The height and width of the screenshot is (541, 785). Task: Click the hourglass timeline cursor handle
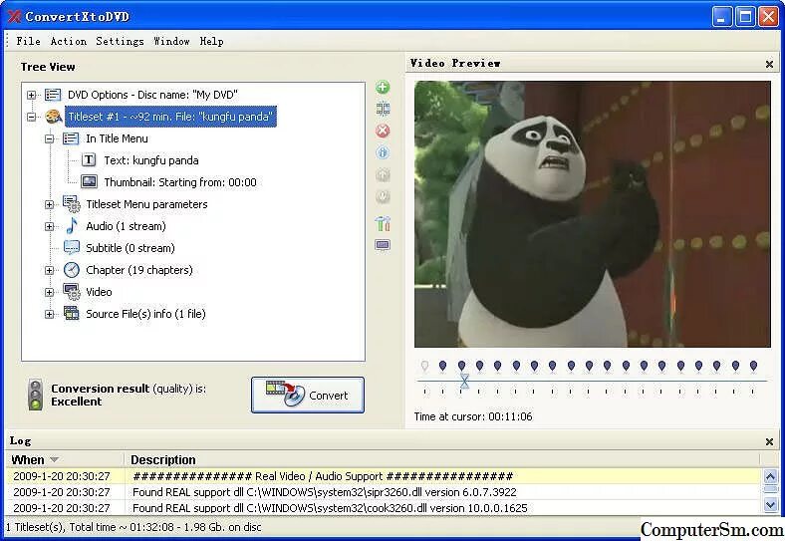tap(464, 382)
